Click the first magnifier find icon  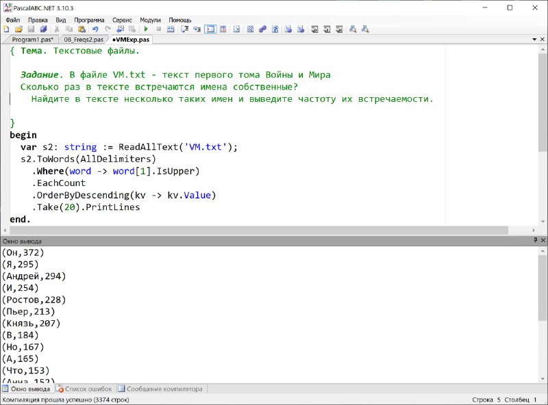(x=353, y=29)
